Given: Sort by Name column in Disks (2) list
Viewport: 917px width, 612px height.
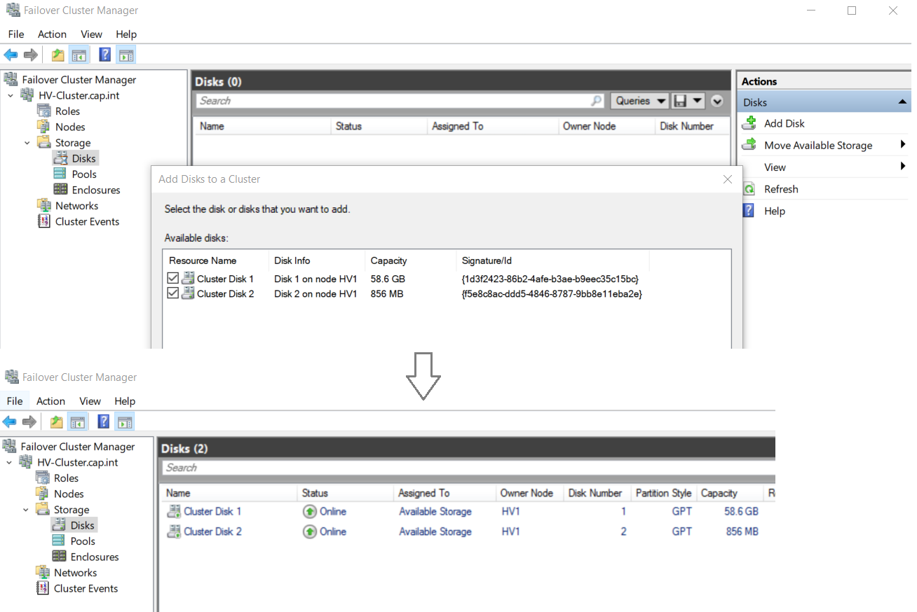Looking at the screenshot, I should pos(229,493).
